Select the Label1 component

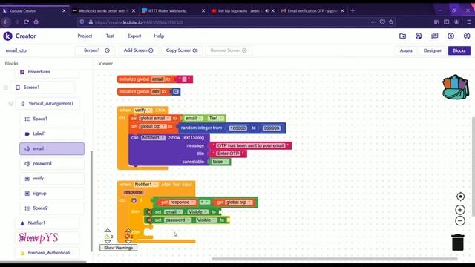(52, 133)
